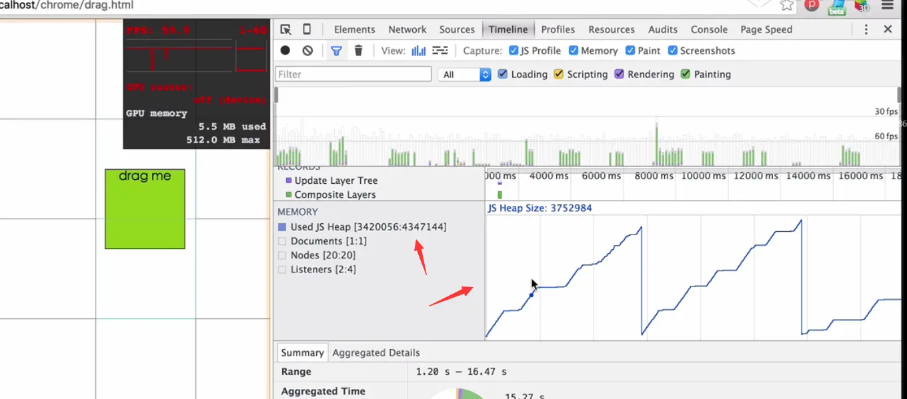Toggle the Rendering filter checkbox

pyautogui.click(x=620, y=74)
